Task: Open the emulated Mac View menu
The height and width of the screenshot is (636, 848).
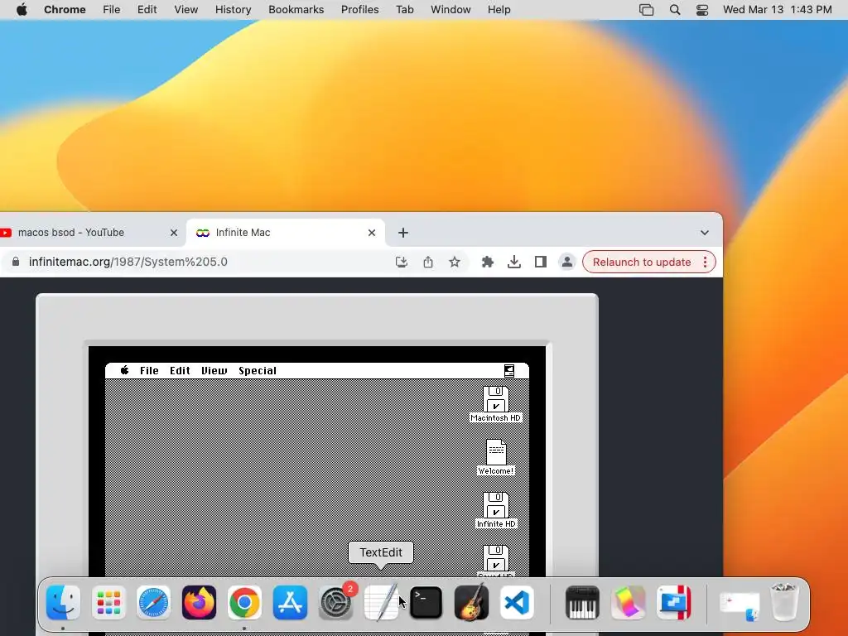Action: tap(214, 370)
